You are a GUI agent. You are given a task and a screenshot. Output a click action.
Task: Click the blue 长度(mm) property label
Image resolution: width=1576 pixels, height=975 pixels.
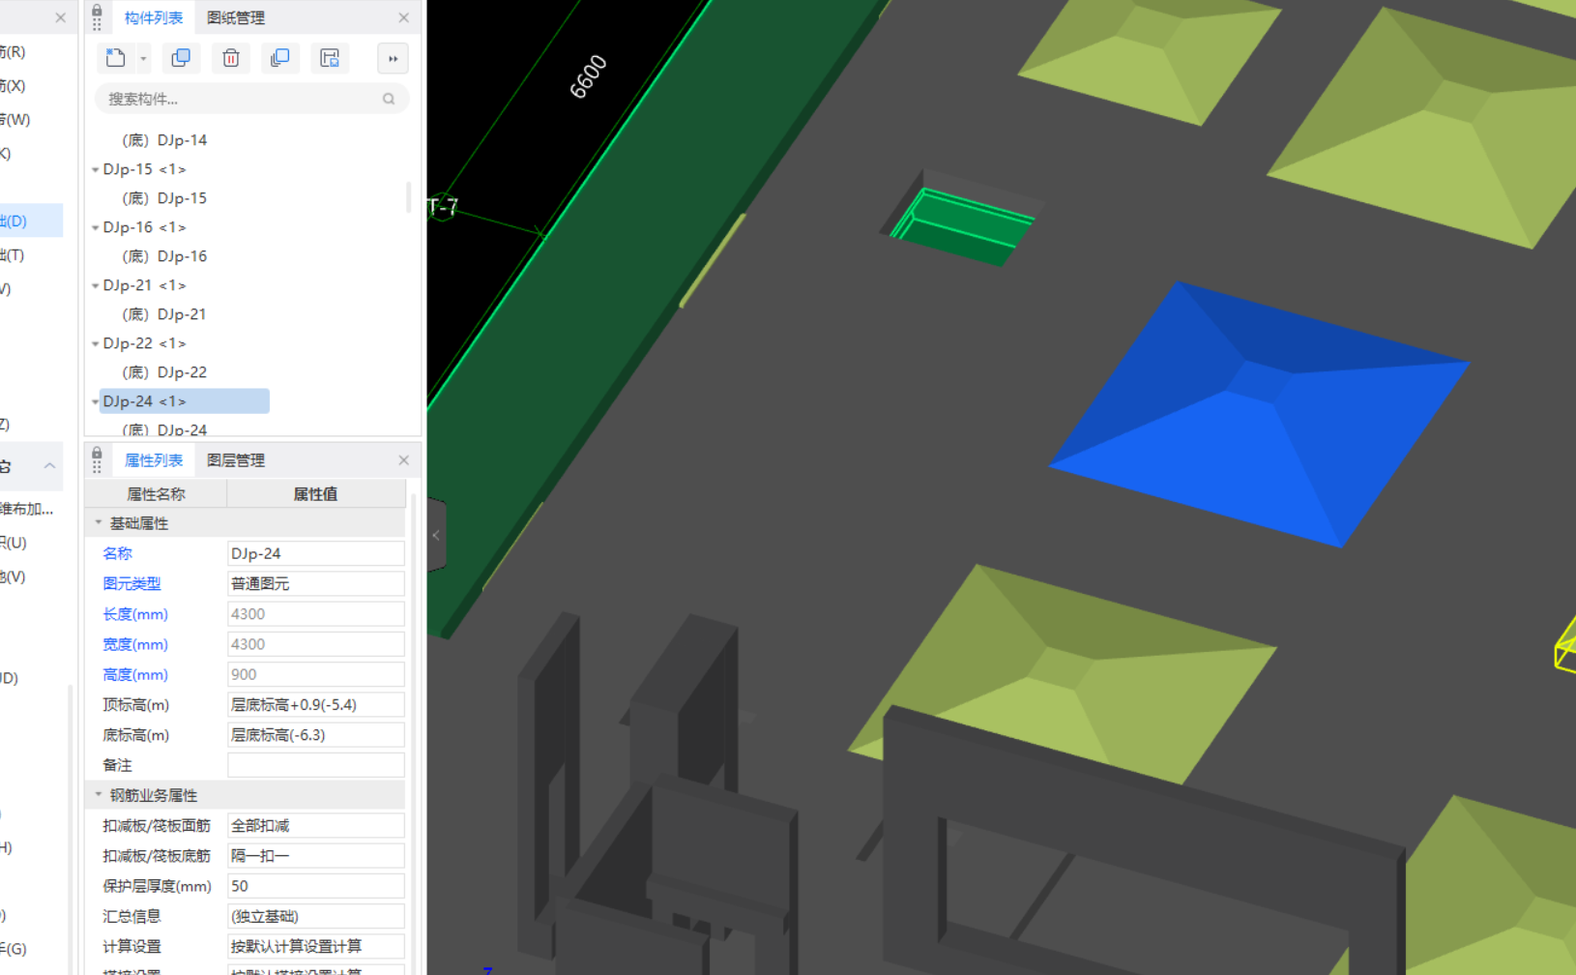[x=135, y=614]
